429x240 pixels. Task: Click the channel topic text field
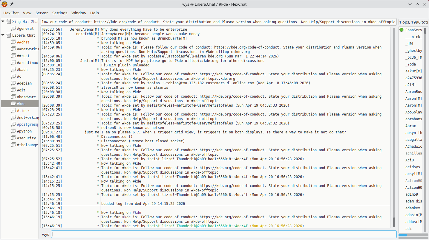[x=218, y=22]
